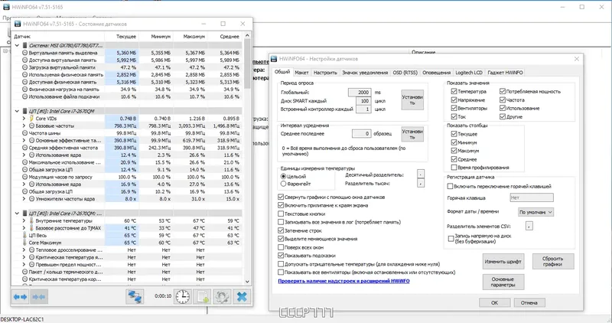This screenshot has width=612, height=323.
Task: Uncheck the Вентиляторы checkbox
Action: (x=454, y=108)
